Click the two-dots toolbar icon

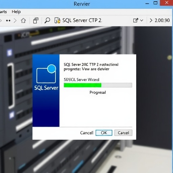[8, 21]
